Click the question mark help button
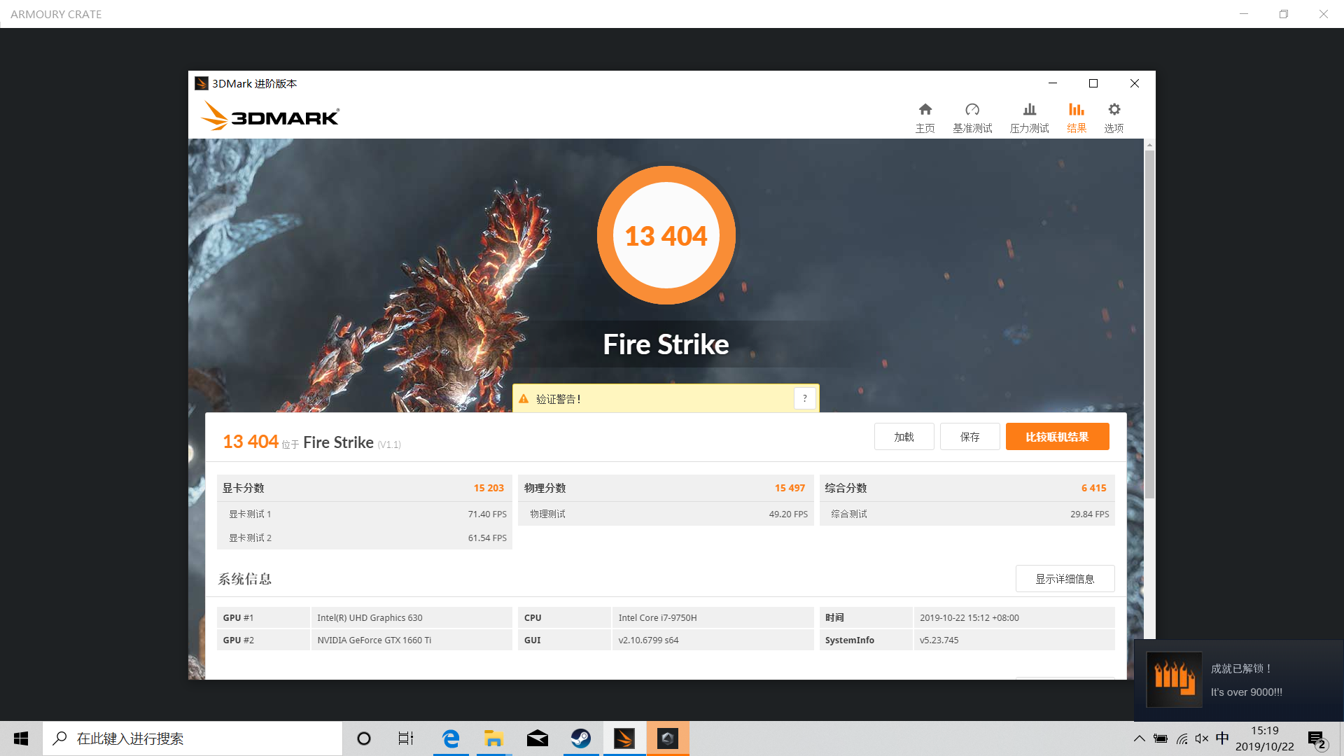 [x=805, y=399]
